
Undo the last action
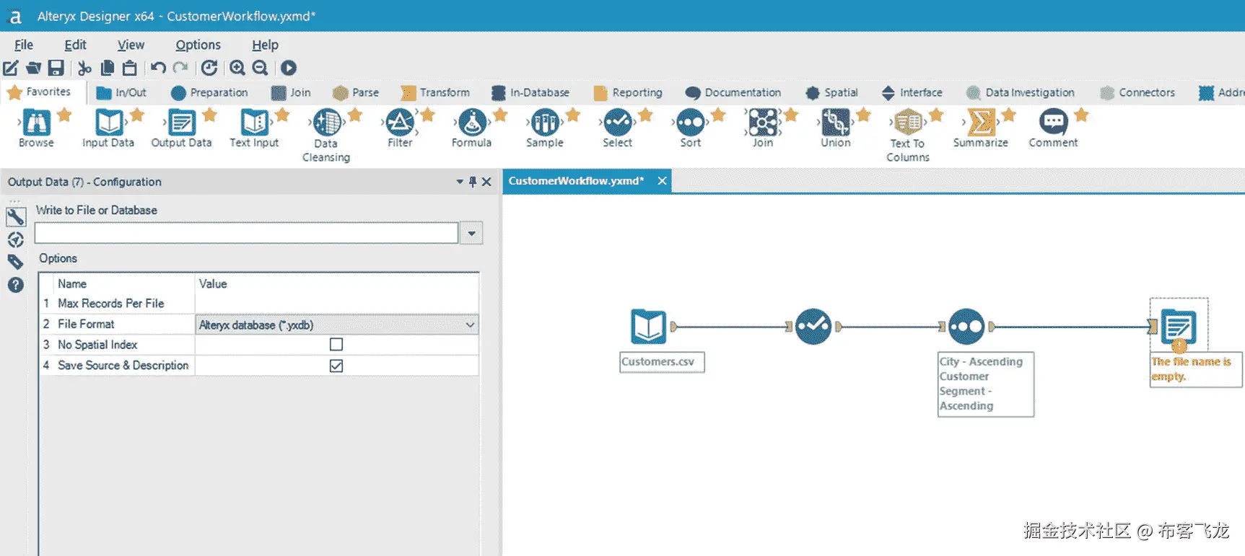[x=158, y=68]
